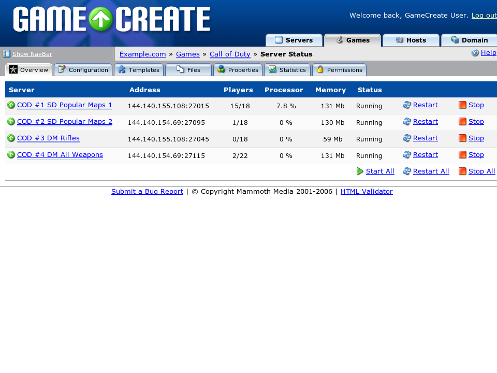Image resolution: width=497 pixels, height=373 pixels.
Task: Click the 7.8 % processor value
Action: tap(286, 106)
